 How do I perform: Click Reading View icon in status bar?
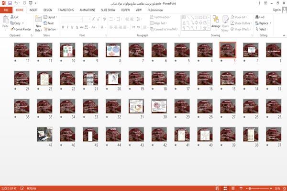point(233,188)
